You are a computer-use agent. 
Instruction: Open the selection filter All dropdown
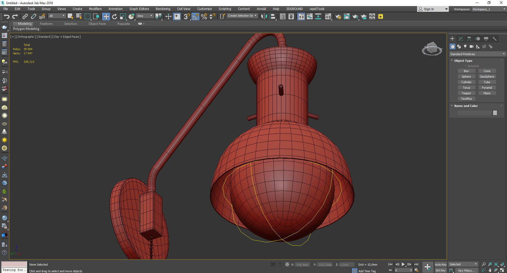[57, 16]
